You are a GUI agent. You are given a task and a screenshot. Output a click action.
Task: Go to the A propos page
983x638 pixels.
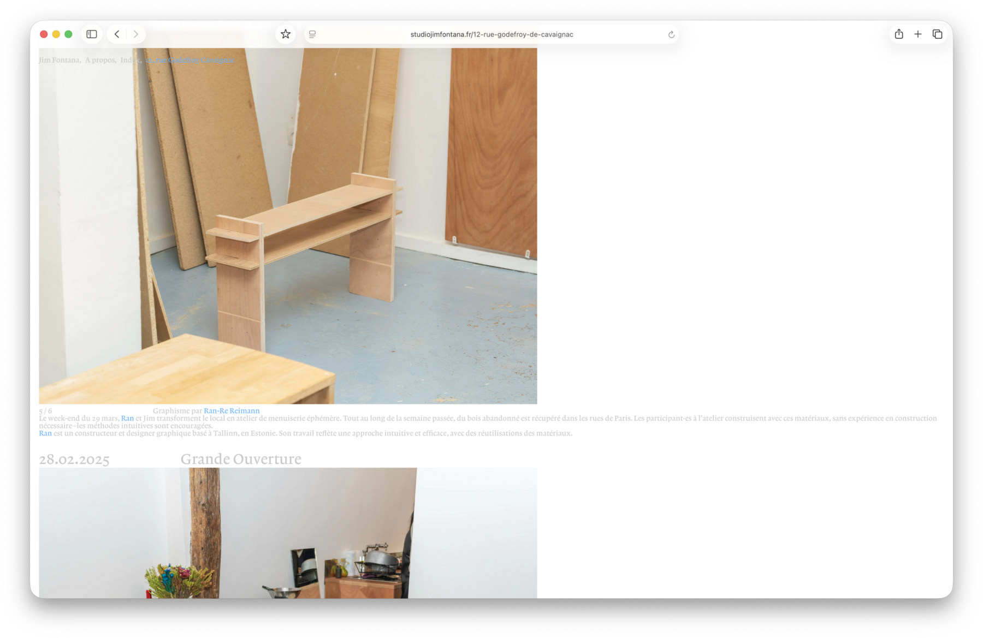tap(100, 60)
